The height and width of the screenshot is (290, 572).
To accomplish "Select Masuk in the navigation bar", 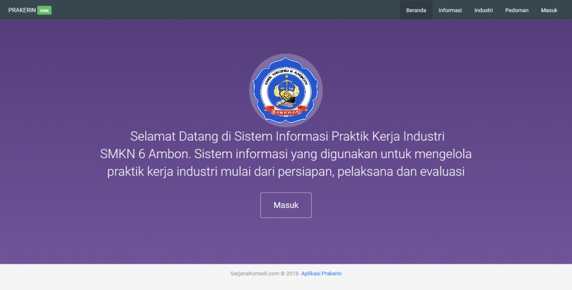I will pyautogui.click(x=549, y=10).
